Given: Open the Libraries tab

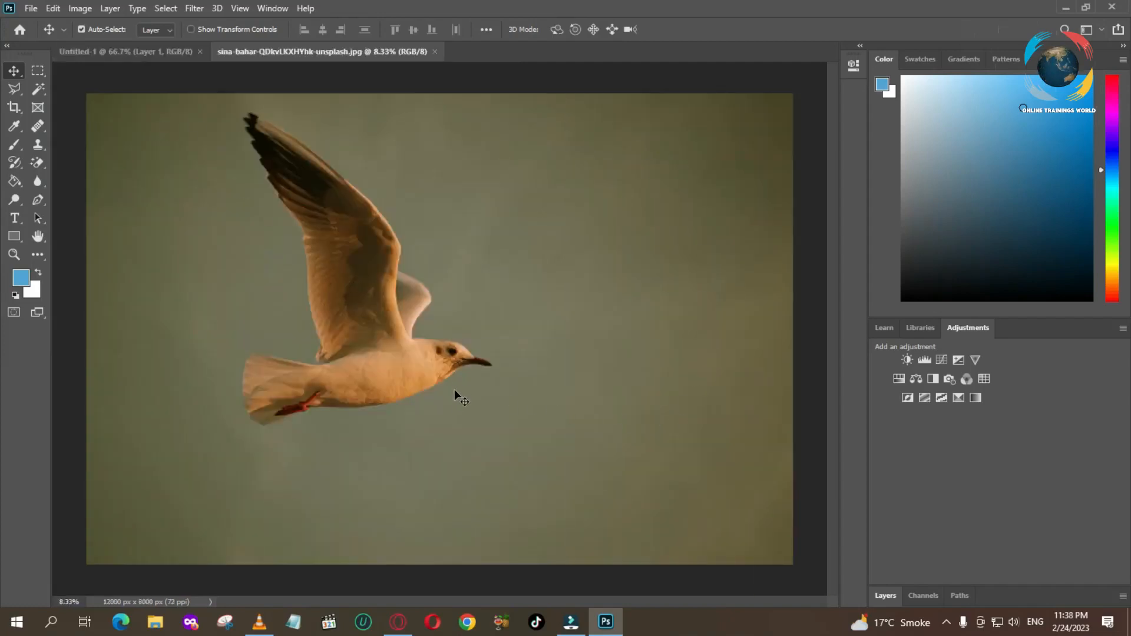Looking at the screenshot, I should point(920,327).
